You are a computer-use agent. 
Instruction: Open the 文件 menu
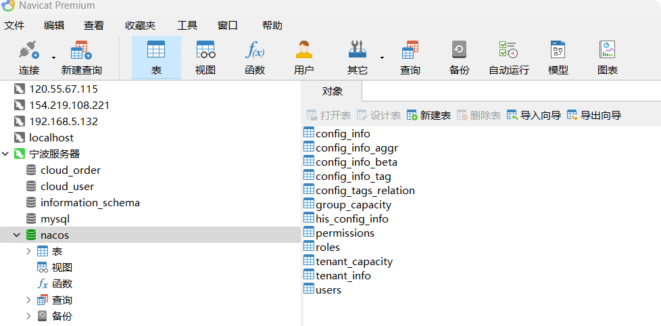pyautogui.click(x=14, y=26)
